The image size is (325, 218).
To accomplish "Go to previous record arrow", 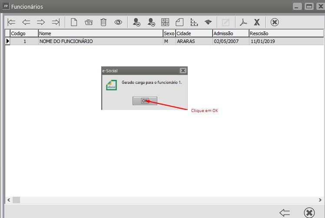I will (x=26, y=22).
